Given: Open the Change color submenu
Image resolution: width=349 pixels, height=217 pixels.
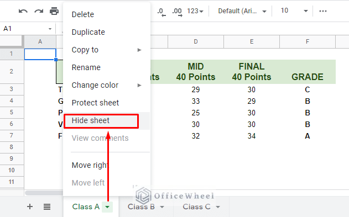Looking at the screenshot, I should click(107, 85).
